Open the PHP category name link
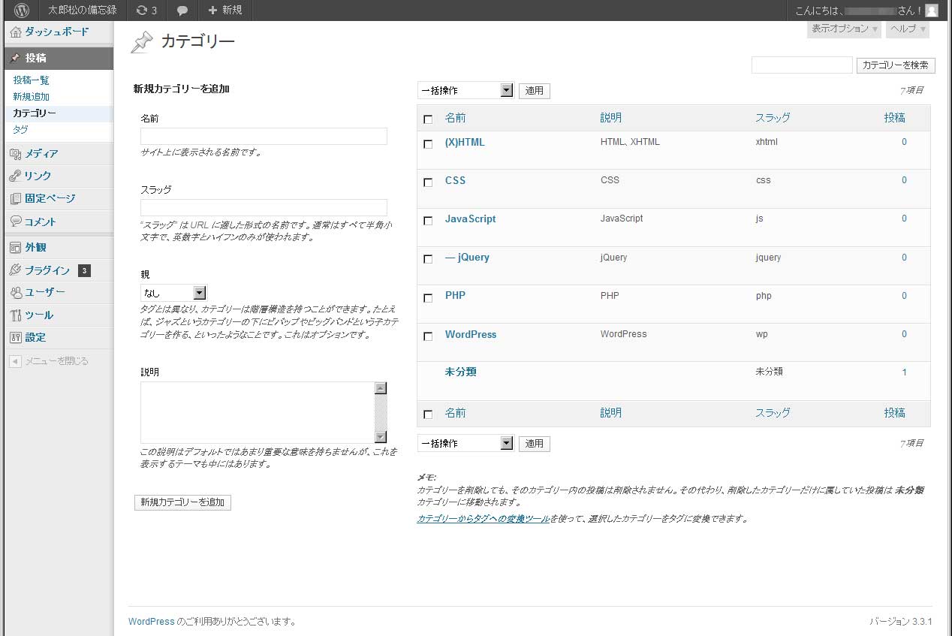952x636 pixels. [455, 296]
